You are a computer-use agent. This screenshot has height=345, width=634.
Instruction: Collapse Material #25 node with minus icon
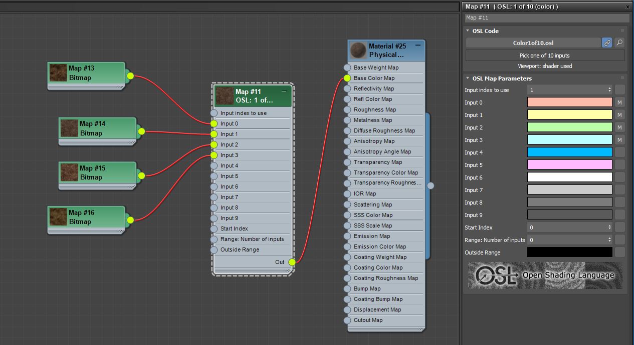418,45
